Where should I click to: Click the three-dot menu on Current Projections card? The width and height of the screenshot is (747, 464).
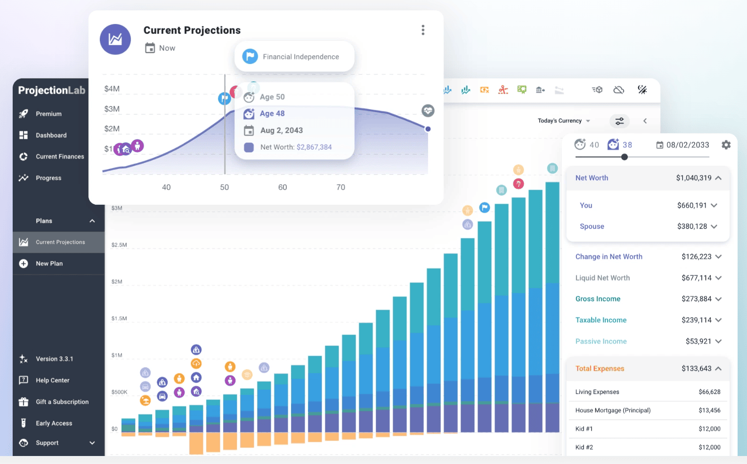tap(423, 30)
